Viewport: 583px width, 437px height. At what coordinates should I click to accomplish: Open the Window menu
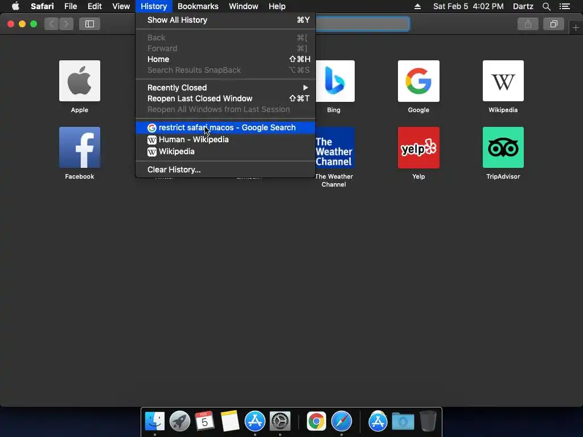click(x=244, y=6)
